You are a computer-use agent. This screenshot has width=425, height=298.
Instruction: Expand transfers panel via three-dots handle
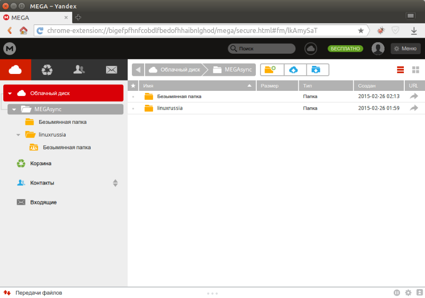(x=212, y=293)
